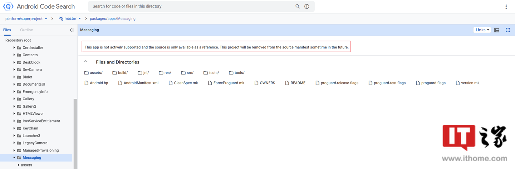Viewport: 515px width, 169px height.
Task: Select LegacyCamera in the file tree
Action: (x=35, y=143)
